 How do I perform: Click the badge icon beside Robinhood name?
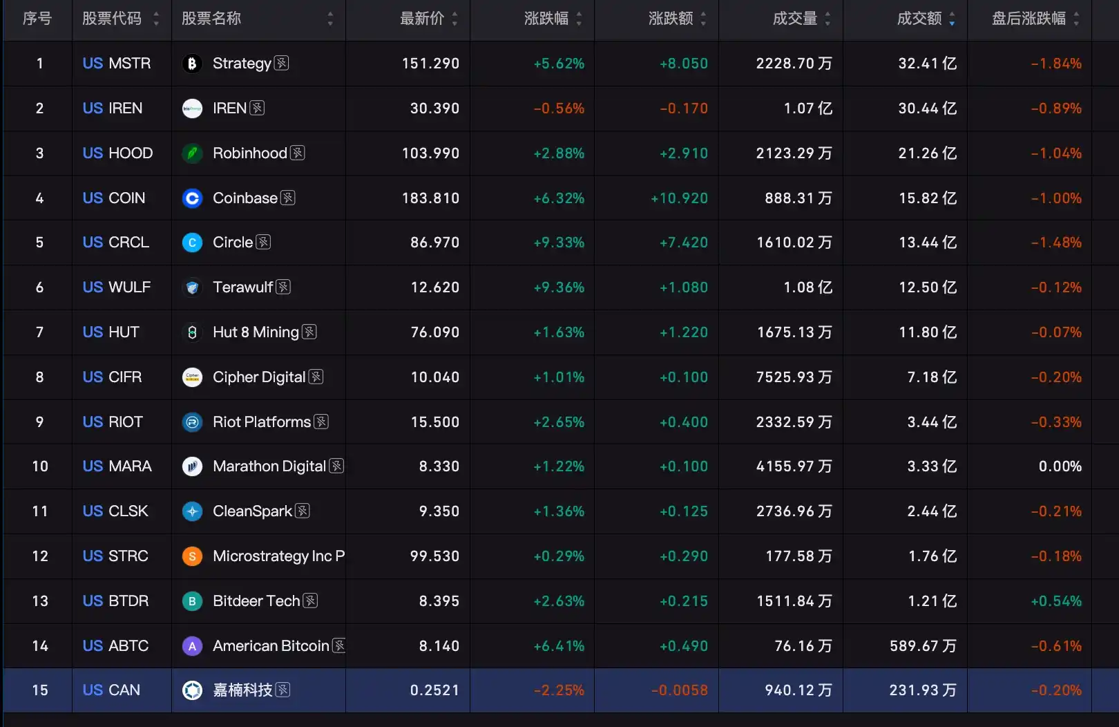click(x=298, y=153)
